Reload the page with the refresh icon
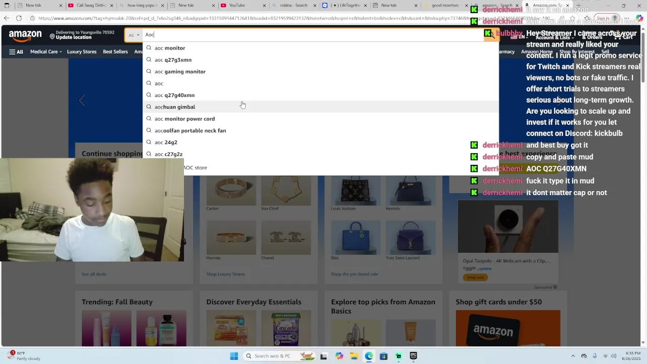 [19, 18]
